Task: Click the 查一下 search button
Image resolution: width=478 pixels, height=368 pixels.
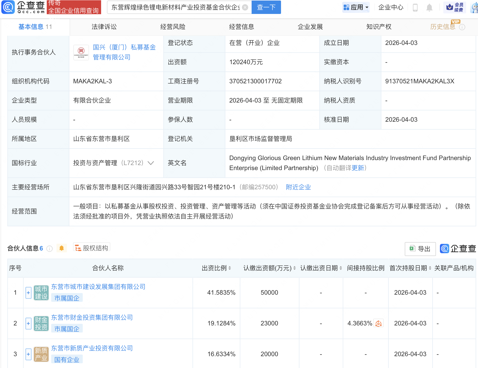Action: tap(266, 7)
